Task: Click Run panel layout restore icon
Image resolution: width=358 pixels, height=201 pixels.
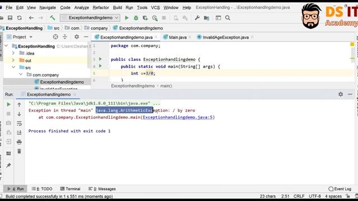Action: click(9, 153)
